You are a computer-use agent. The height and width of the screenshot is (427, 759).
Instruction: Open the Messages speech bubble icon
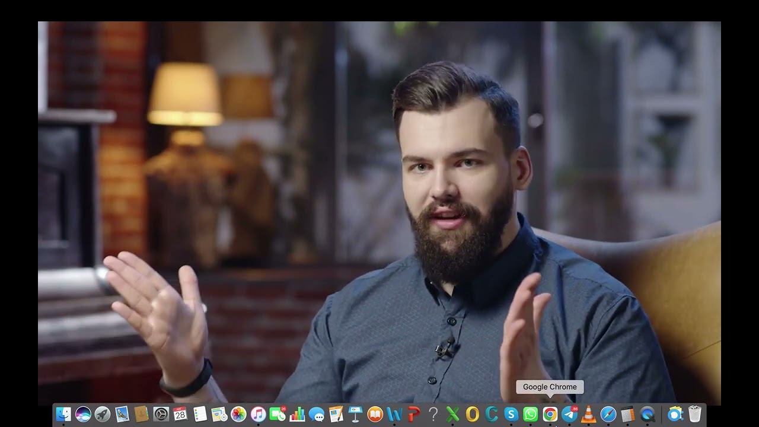(317, 414)
